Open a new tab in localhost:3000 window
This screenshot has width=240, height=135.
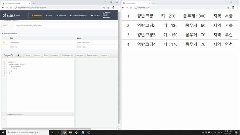(x=154, y=3)
